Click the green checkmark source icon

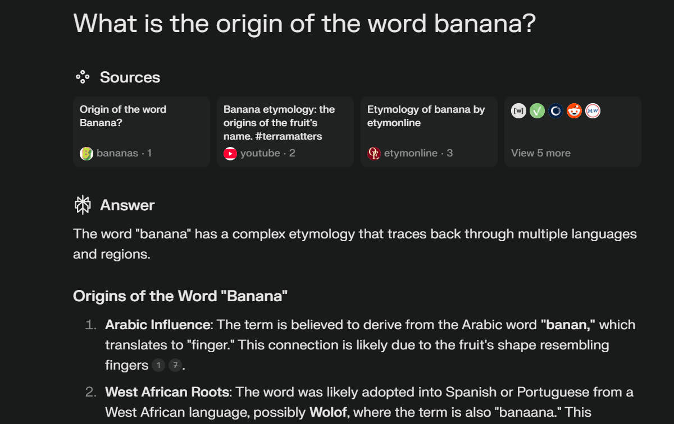pos(537,111)
